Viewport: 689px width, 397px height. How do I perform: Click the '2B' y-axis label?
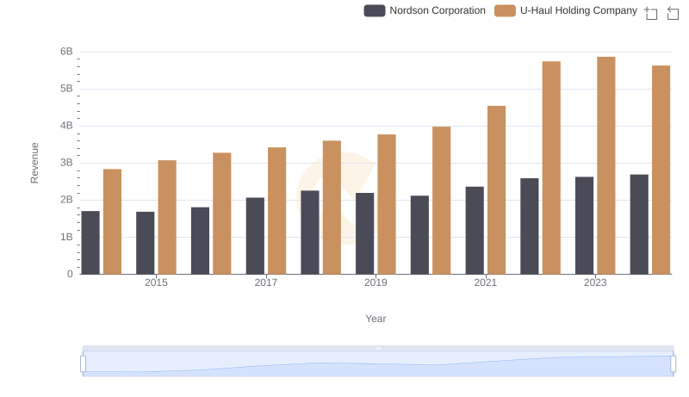(66, 200)
